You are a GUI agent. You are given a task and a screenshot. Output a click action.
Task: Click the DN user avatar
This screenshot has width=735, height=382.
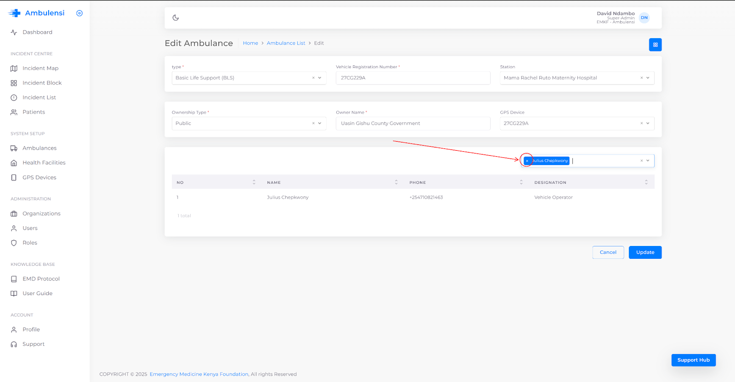(644, 18)
